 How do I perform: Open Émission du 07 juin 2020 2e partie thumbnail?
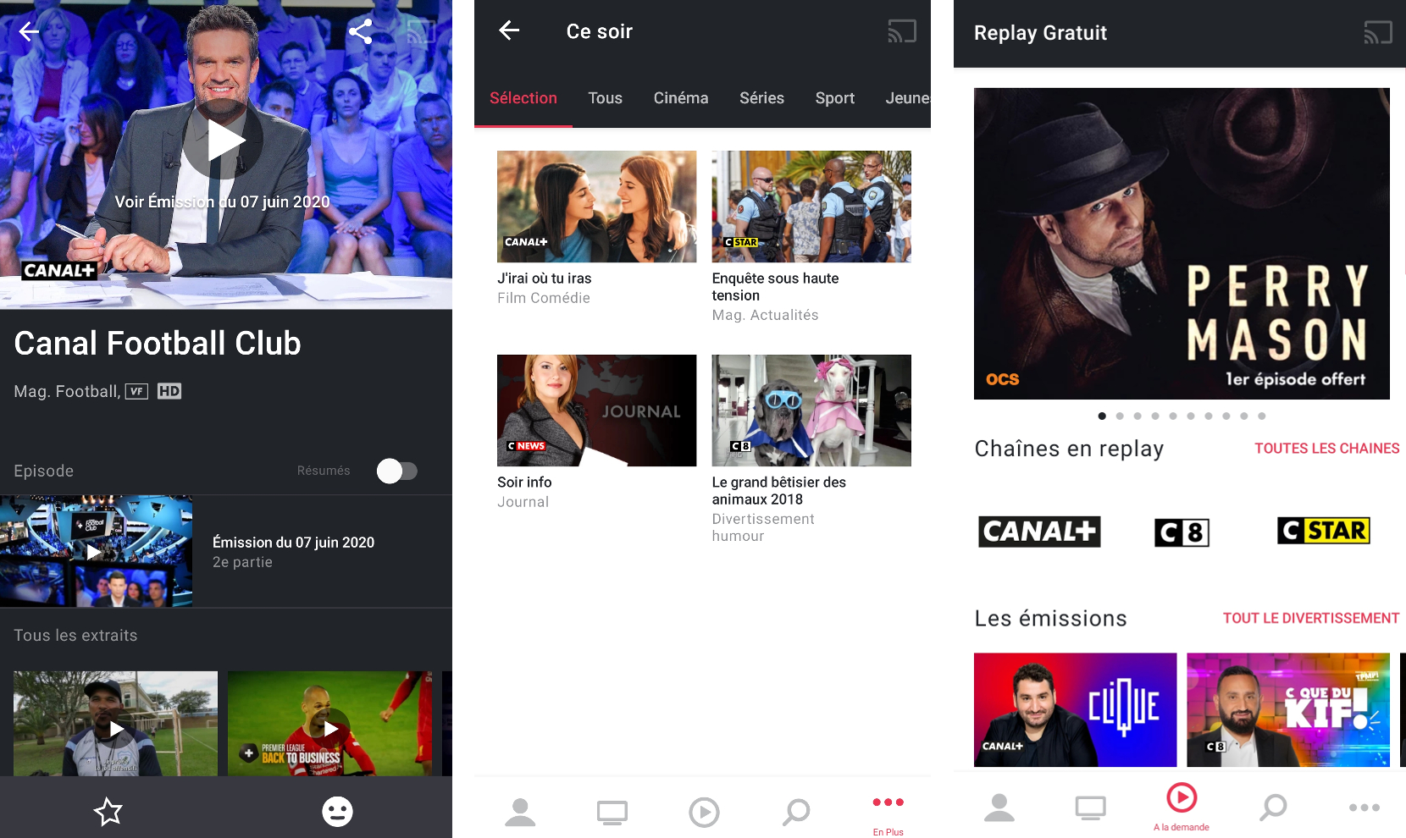(x=97, y=551)
